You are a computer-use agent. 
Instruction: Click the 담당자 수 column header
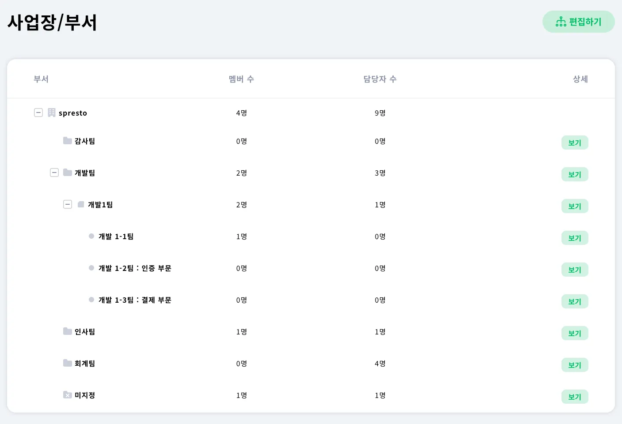(380, 79)
